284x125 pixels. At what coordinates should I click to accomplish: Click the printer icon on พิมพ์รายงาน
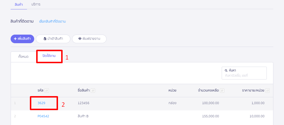pyautogui.click(x=80, y=39)
